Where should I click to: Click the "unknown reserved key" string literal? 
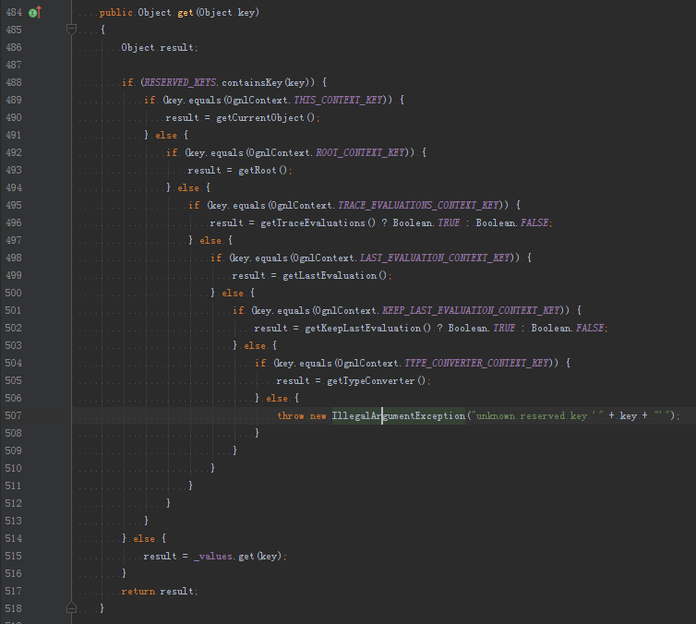point(537,416)
